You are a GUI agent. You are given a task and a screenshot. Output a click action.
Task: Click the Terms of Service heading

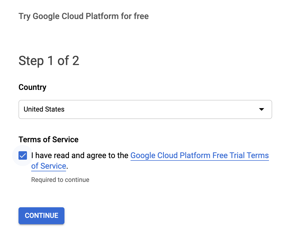(x=48, y=139)
